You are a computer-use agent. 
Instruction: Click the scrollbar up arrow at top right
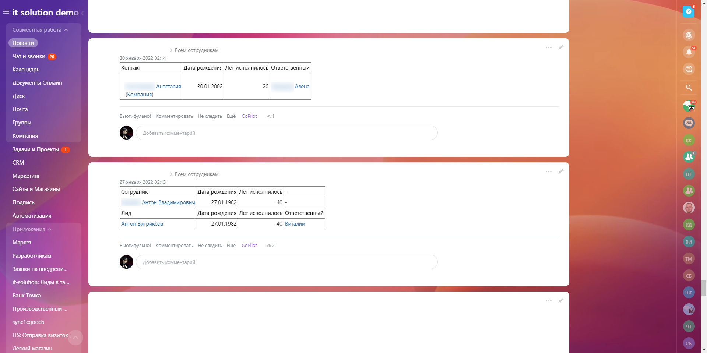[x=704, y=3]
